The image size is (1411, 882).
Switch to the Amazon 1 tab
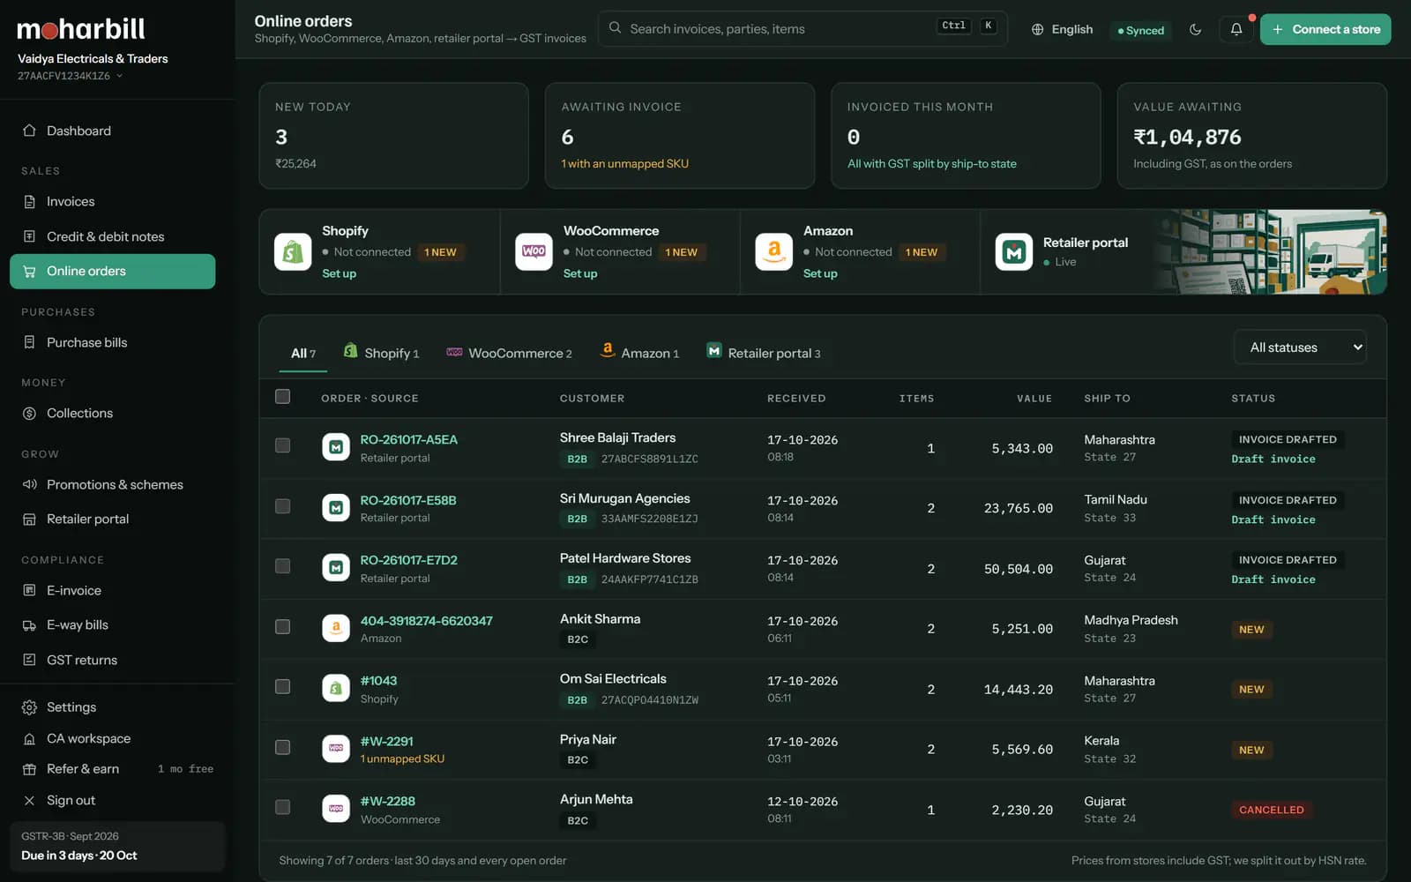639,353
